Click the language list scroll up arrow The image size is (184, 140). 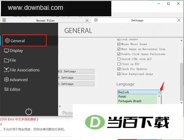pos(159,96)
